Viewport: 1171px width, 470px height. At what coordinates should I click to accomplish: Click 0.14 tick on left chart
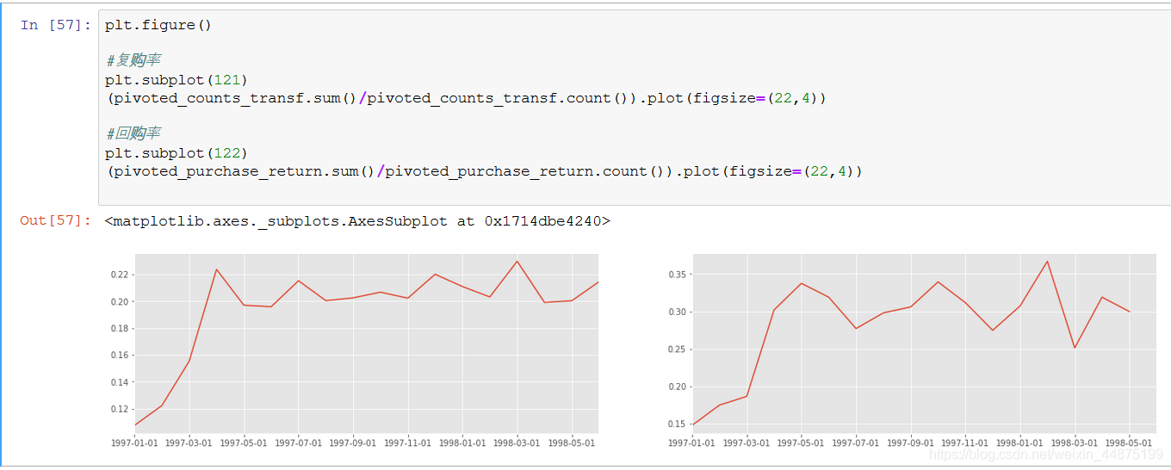[x=119, y=382]
